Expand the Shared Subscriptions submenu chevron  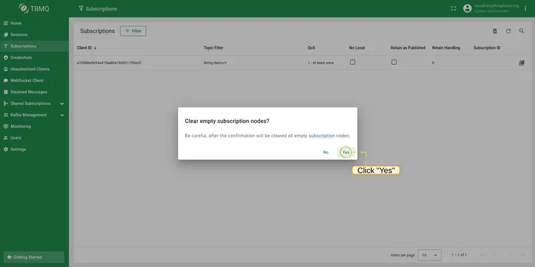coord(62,103)
